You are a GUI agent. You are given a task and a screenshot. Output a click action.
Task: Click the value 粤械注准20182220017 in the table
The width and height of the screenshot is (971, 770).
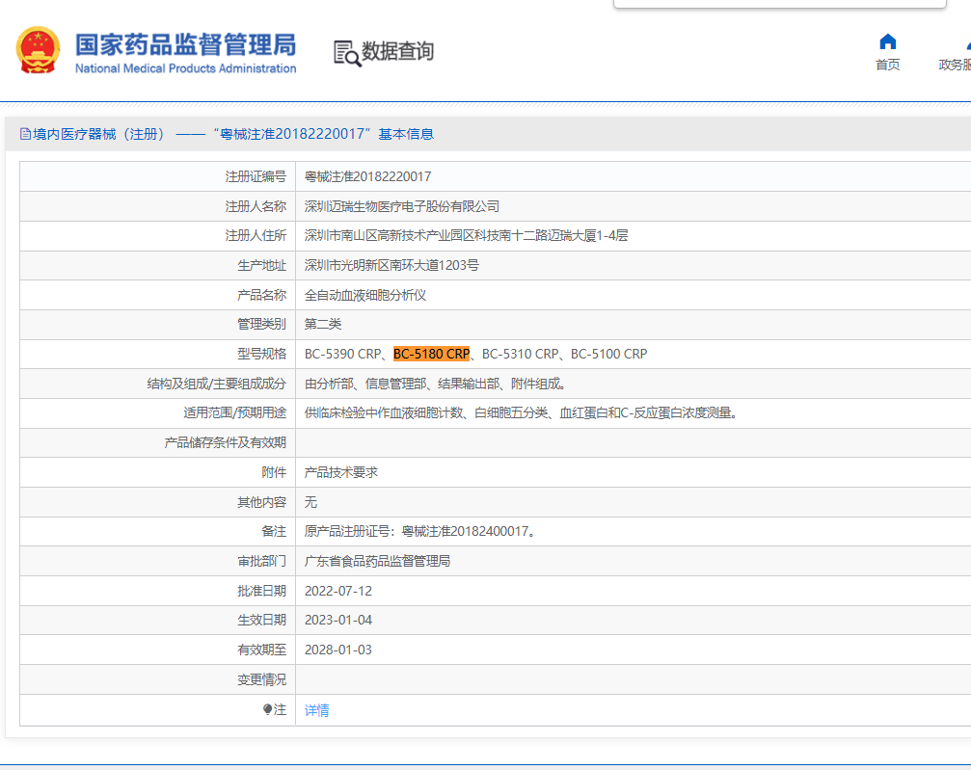tap(367, 176)
